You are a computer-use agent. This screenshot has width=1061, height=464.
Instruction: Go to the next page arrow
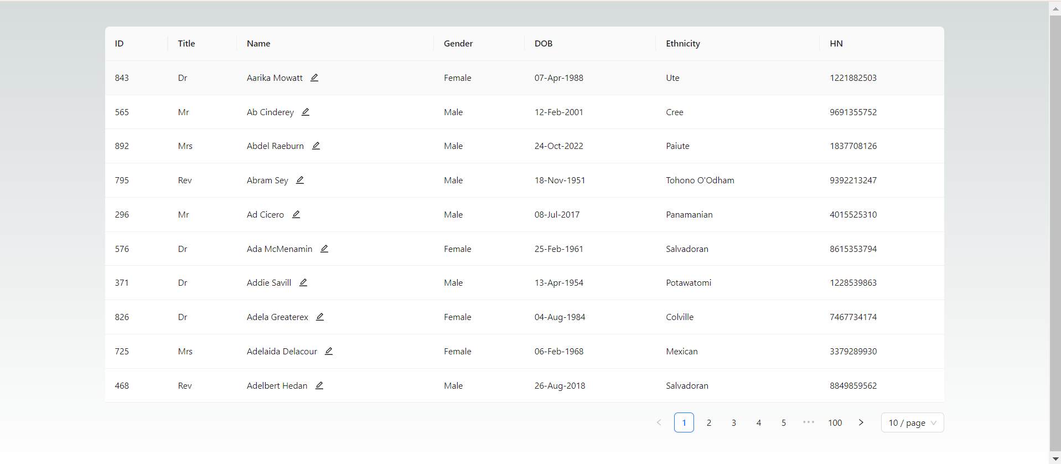pos(861,423)
